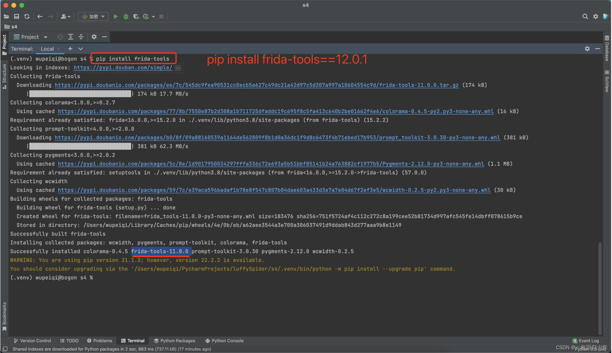Viewport: 612px width, 353px height.
Task: Open the pypi.douban.com/simple link
Action: 123,68
